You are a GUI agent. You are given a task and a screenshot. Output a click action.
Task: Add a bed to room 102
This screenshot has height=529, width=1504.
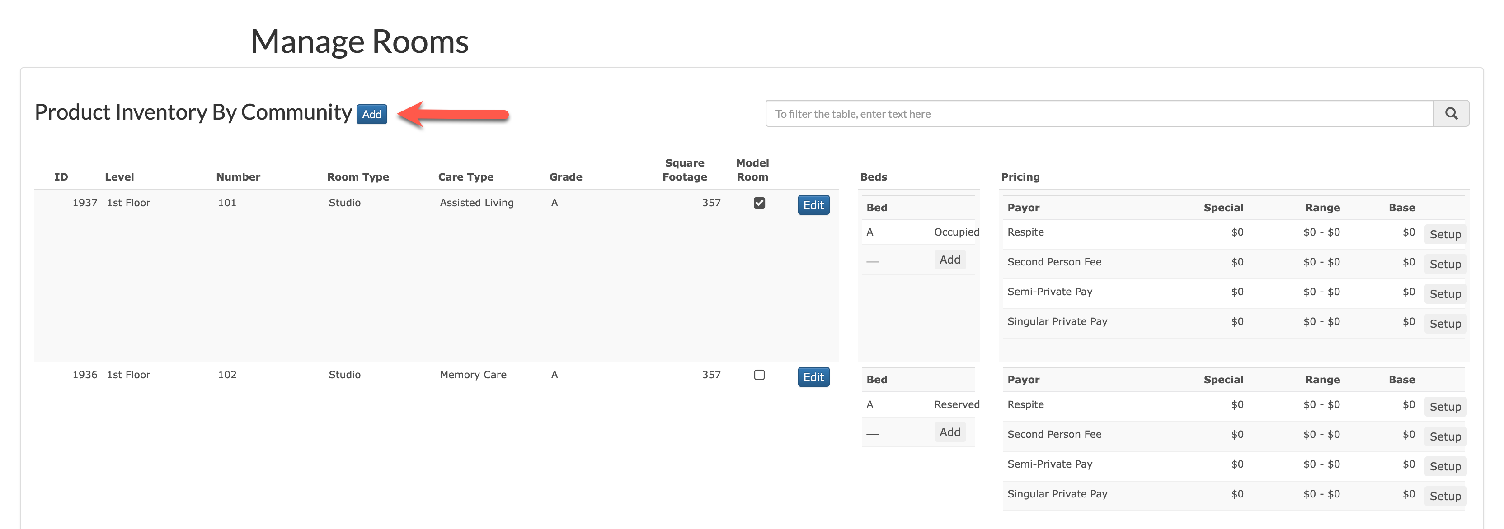tap(949, 432)
